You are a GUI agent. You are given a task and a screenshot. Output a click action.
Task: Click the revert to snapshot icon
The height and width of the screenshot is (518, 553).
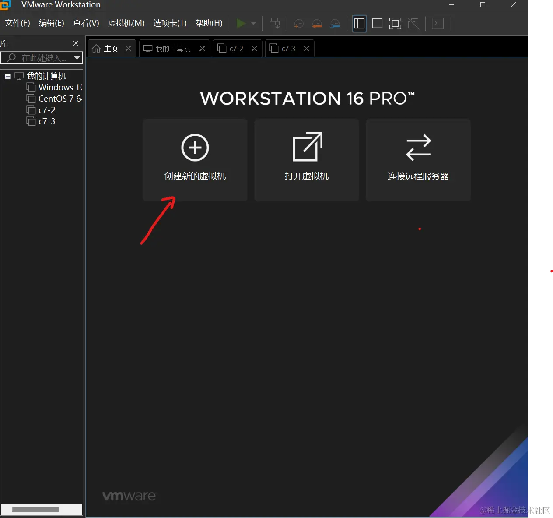tap(317, 24)
